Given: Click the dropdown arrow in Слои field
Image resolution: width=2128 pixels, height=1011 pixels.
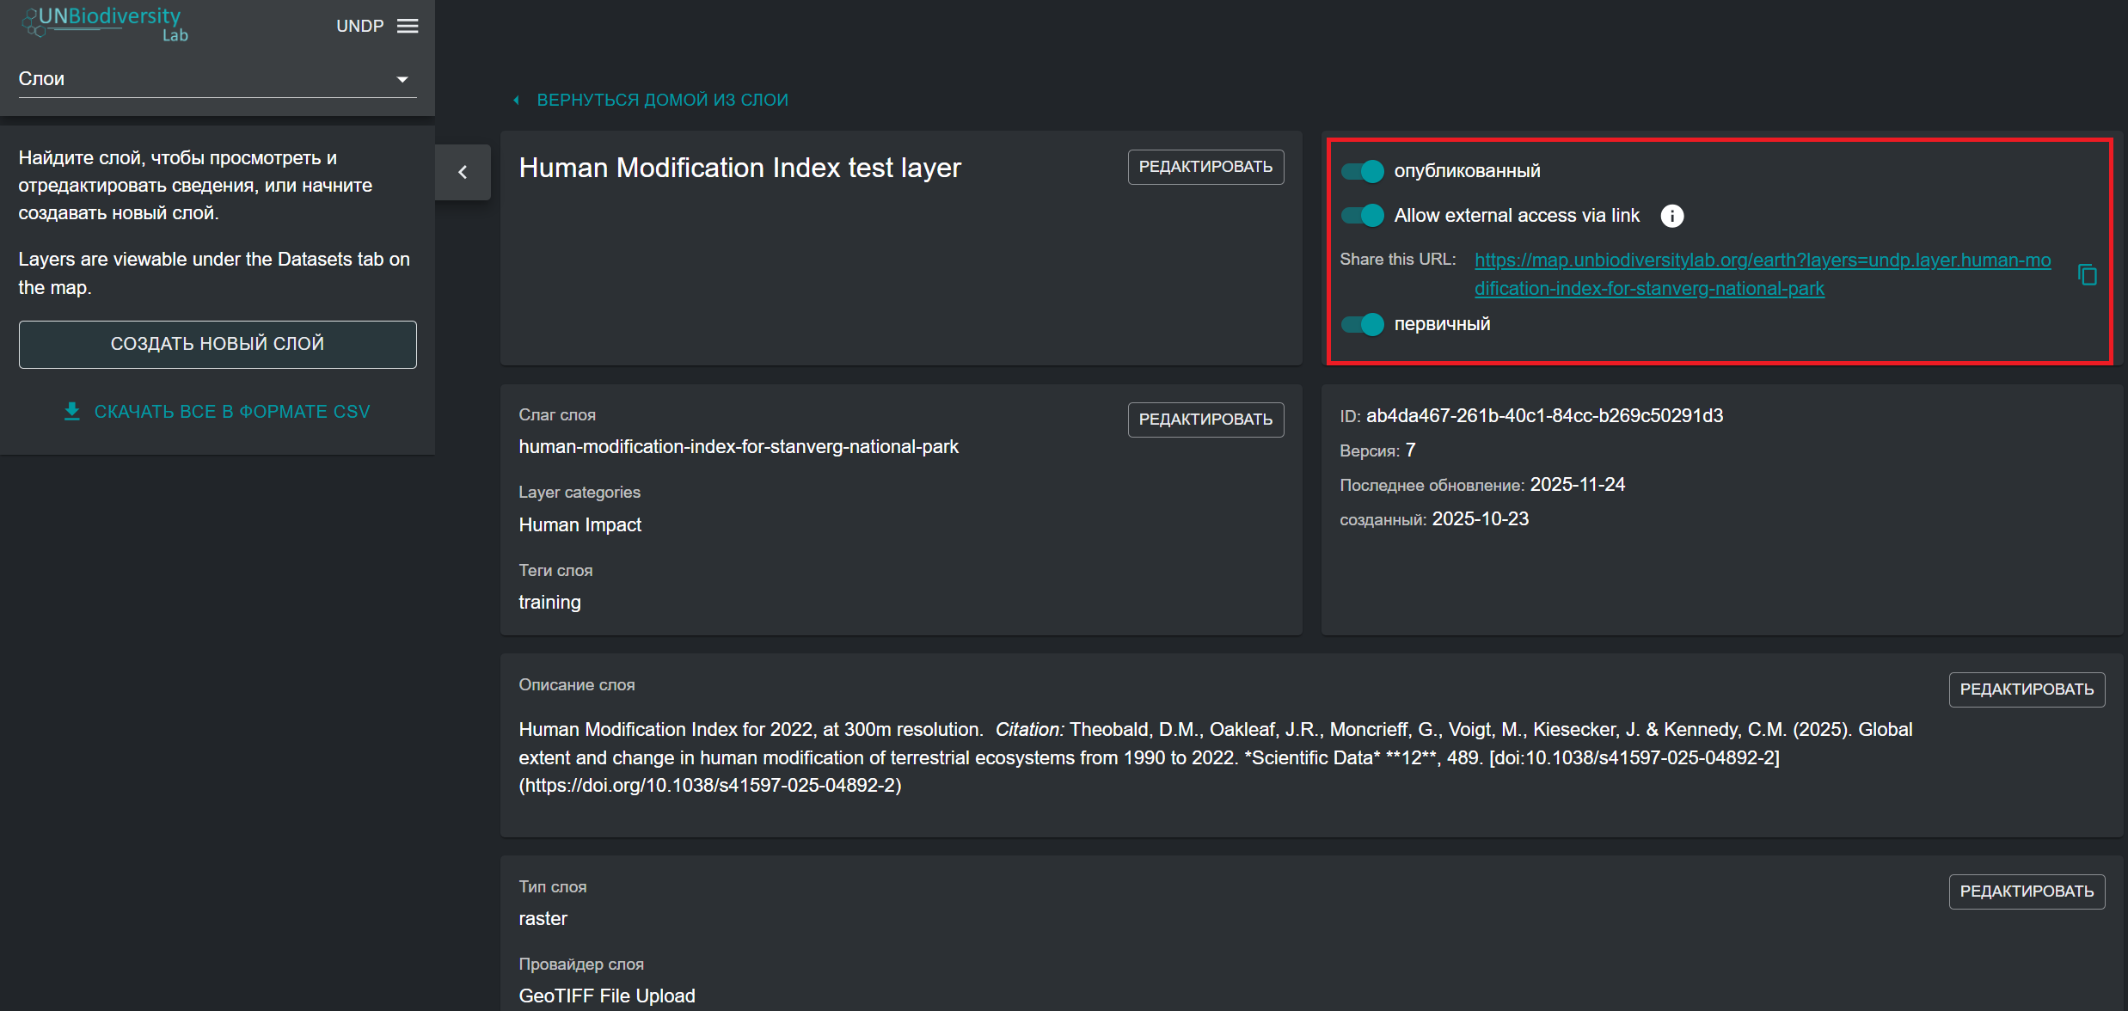Looking at the screenshot, I should (x=402, y=79).
